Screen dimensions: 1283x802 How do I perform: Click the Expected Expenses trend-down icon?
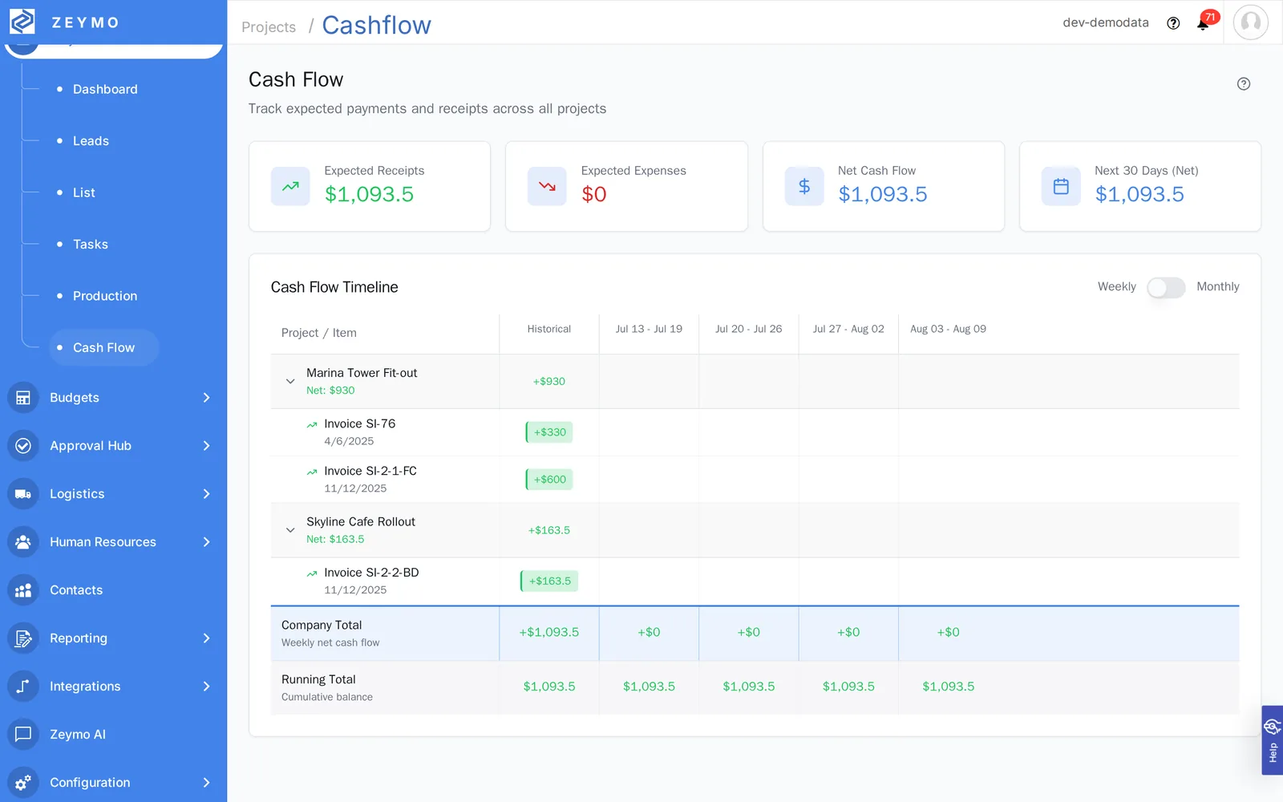(x=547, y=186)
